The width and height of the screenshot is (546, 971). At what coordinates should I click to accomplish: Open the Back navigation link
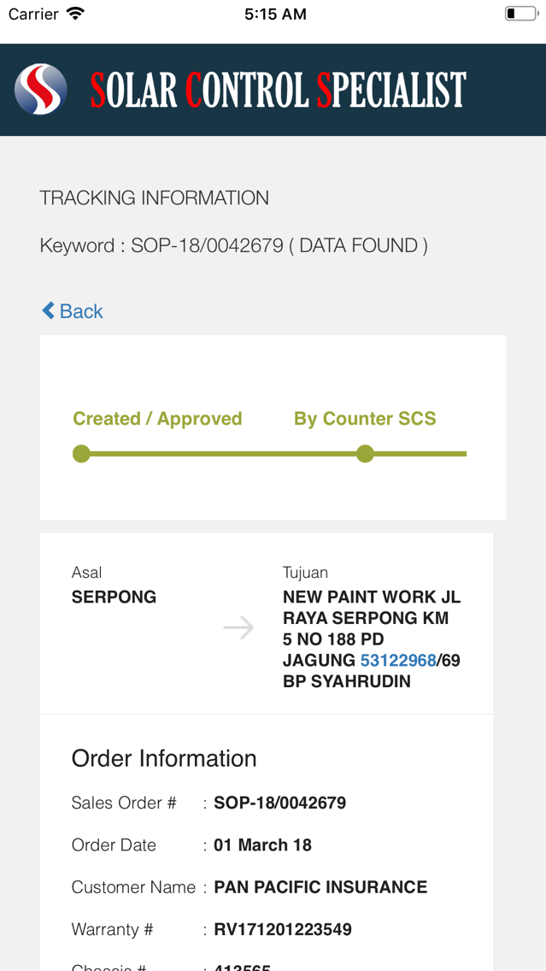(x=72, y=310)
